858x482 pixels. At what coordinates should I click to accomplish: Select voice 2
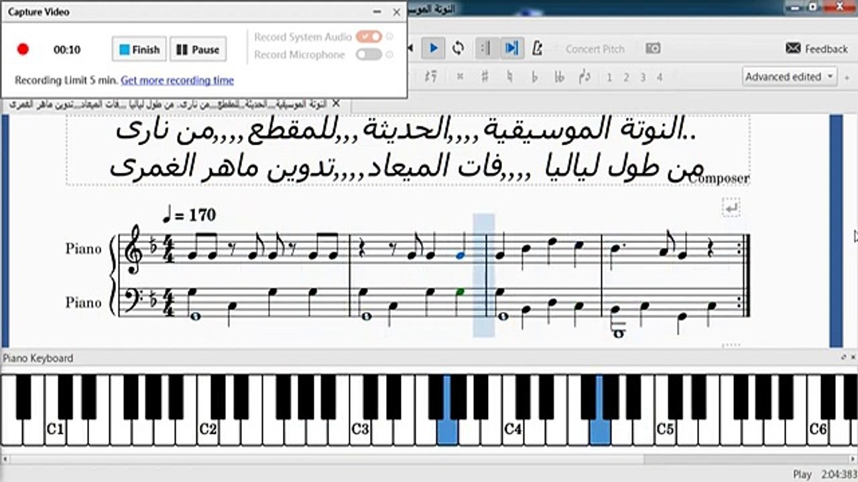[x=626, y=78]
